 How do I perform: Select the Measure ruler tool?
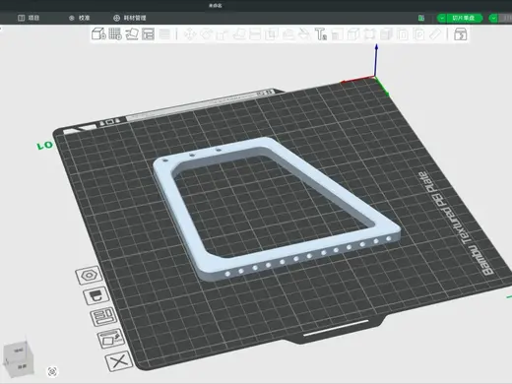pos(435,34)
